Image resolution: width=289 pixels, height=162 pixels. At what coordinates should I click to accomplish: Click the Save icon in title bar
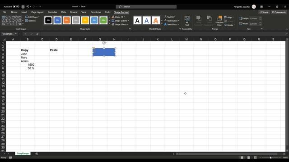[23, 7]
